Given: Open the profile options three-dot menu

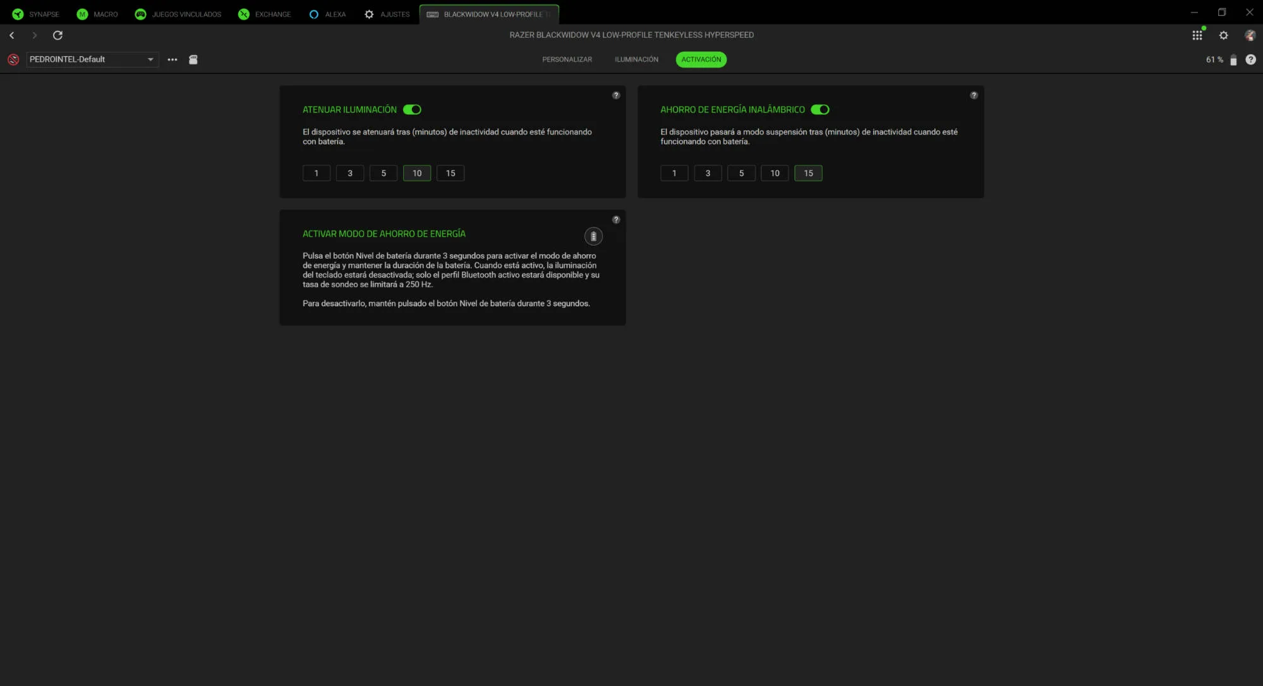Looking at the screenshot, I should pos(172,59).
